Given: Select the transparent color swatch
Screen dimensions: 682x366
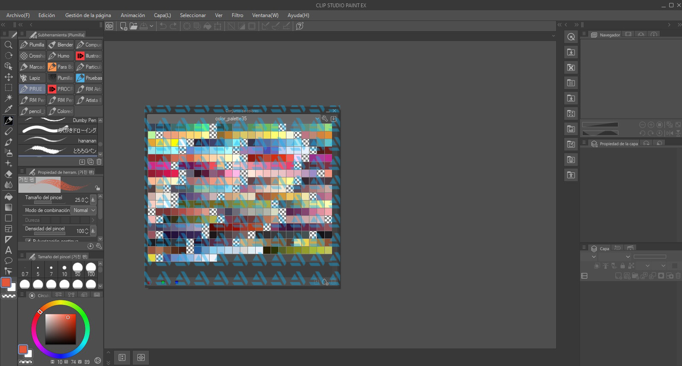Looking at the screenshot, I should (x=9, y=296).
